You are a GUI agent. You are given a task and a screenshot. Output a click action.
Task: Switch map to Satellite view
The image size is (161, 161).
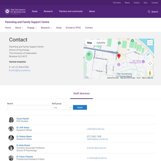[x=101, y=43]
